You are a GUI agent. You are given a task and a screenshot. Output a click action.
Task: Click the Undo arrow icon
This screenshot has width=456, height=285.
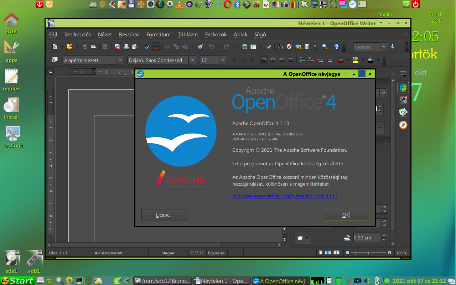tap(212, 47)
